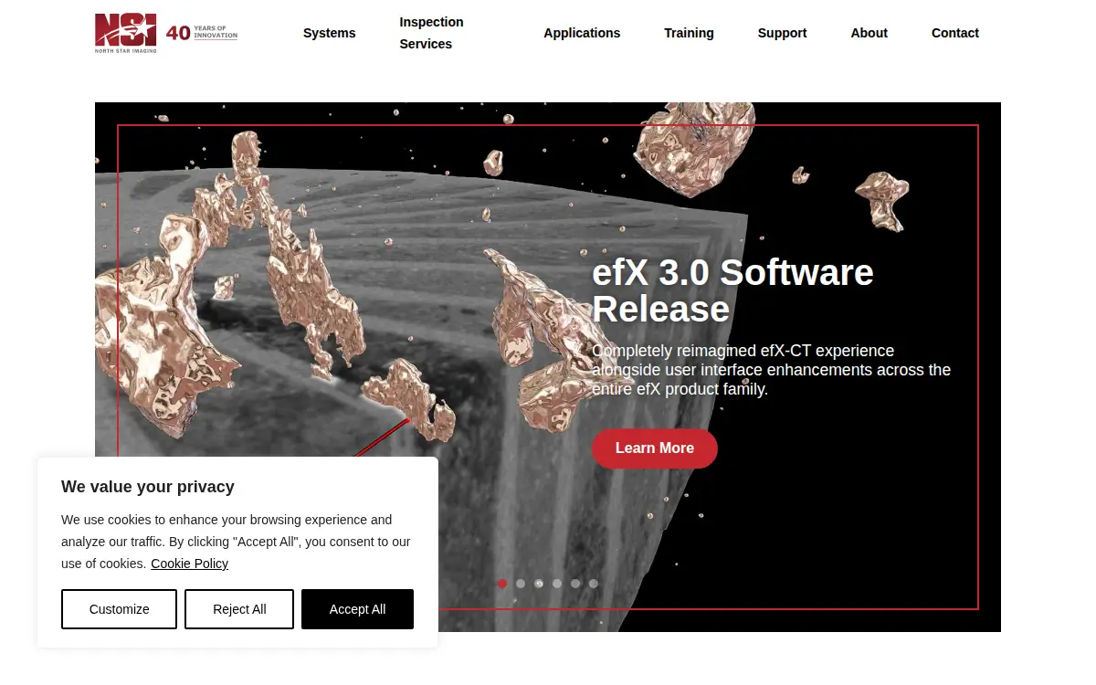1096x685 pixels.
Task: Click Customize cookie settings
Action: coord(119,609)
